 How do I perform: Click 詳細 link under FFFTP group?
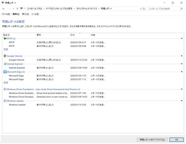[6, 49]
